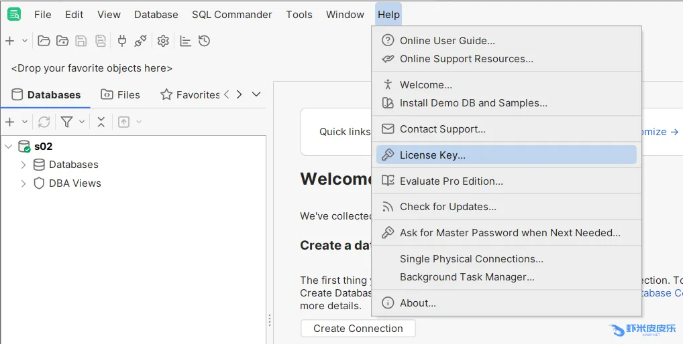Click the DbVisualizer logo icon

coord(13,14)
